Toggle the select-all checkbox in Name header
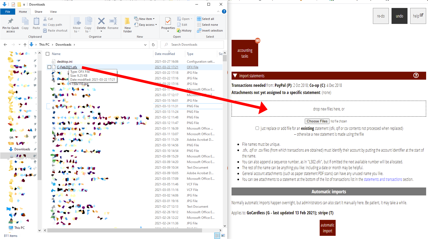This screenshot has width=428, height=239. (x=48, y=54)
